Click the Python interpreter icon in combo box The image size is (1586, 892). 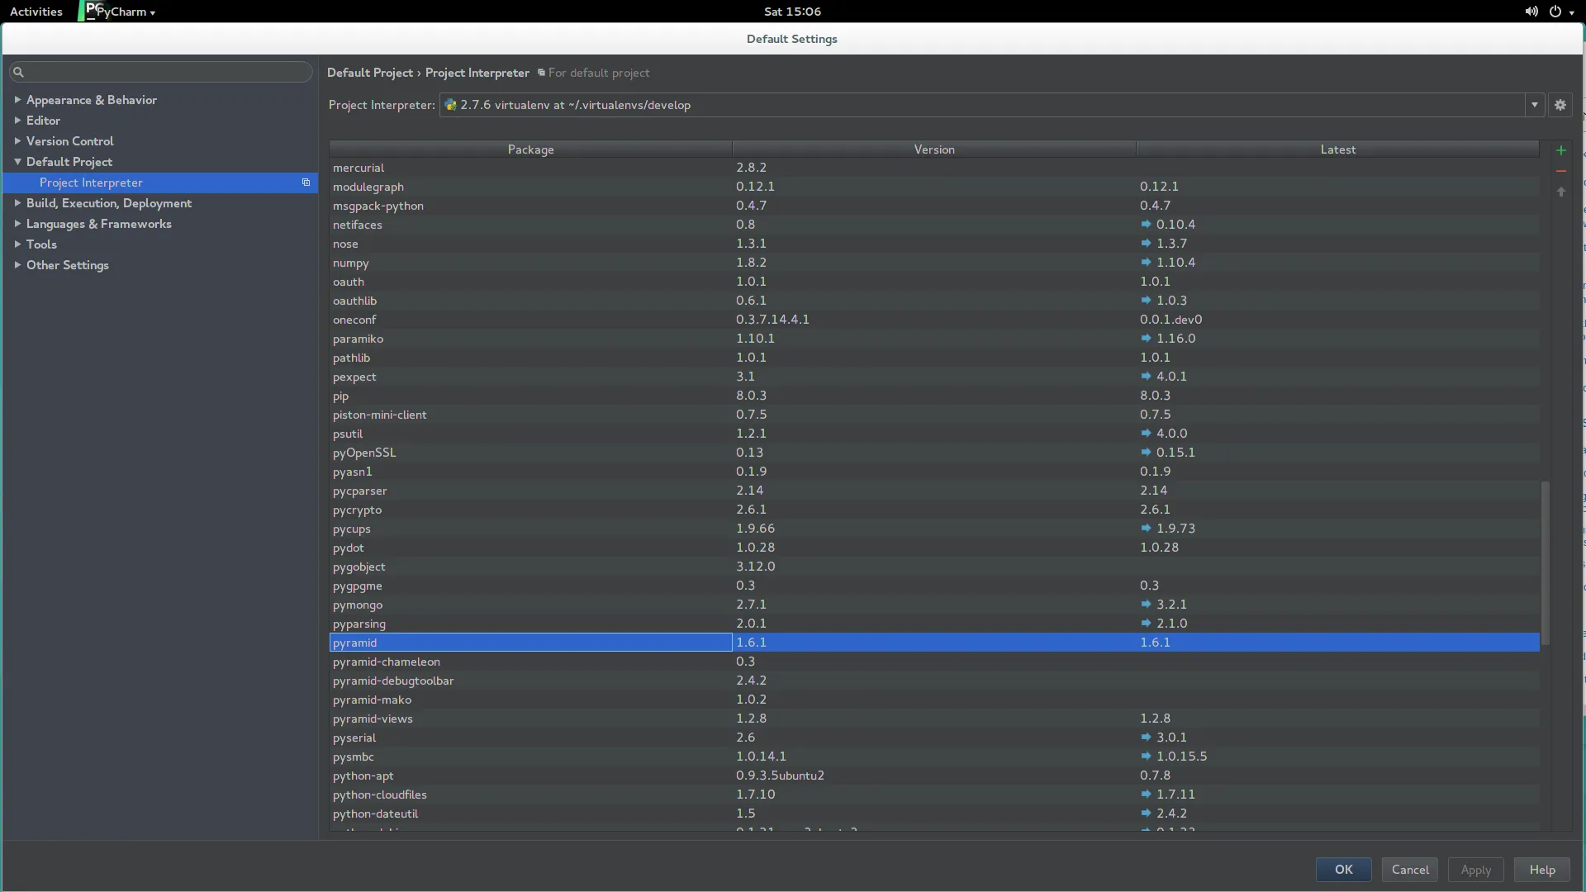450,105
